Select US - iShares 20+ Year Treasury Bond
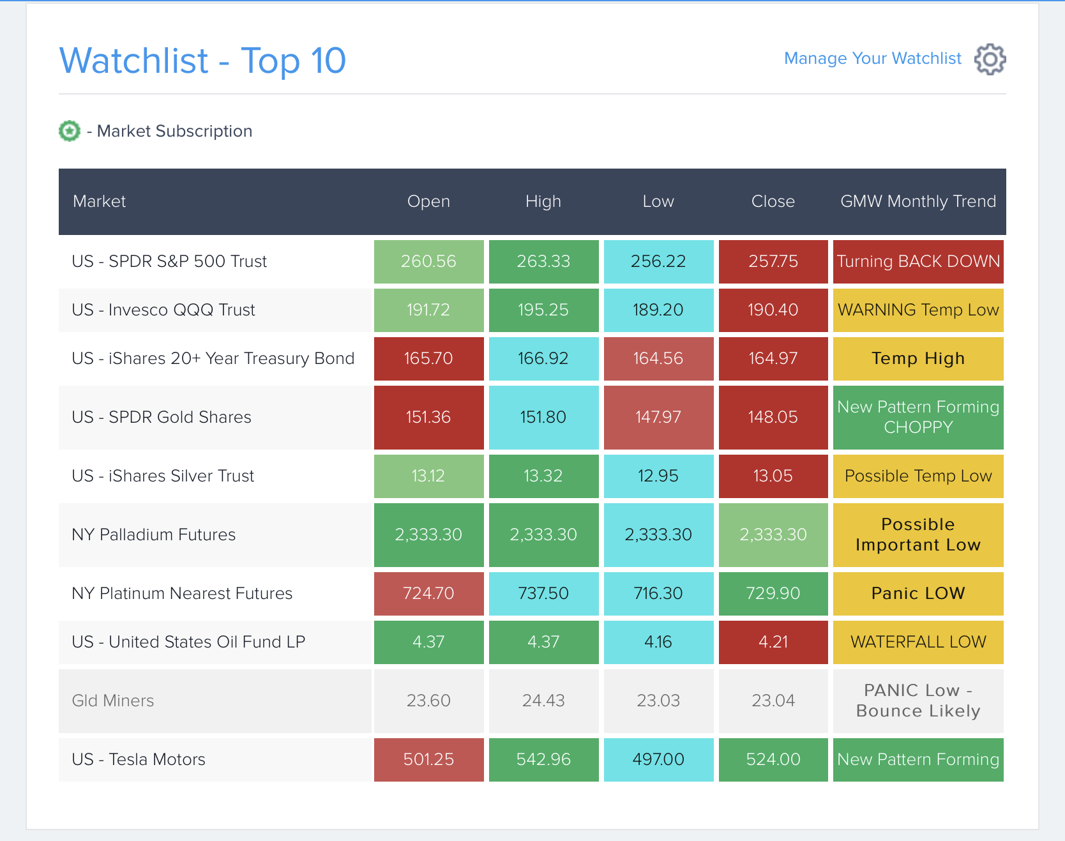This screenshot has width=1065, height=841. (x=213, y=358)
